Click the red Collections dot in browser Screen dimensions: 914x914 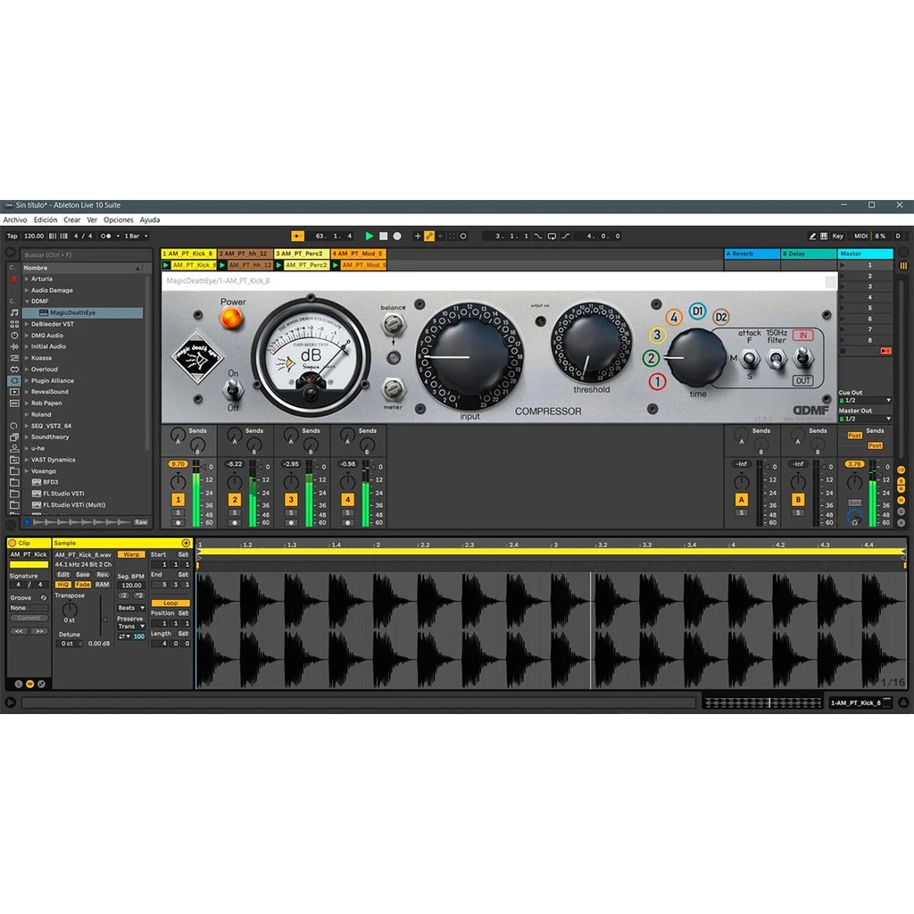pyautogui.click(x=14, y=279)
